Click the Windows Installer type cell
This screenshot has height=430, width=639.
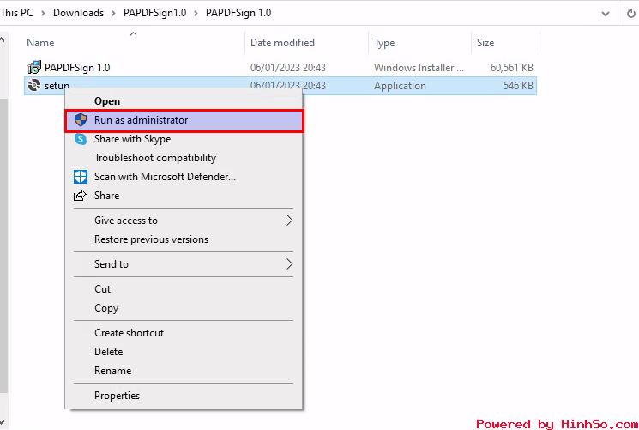(x=419, y=67)
